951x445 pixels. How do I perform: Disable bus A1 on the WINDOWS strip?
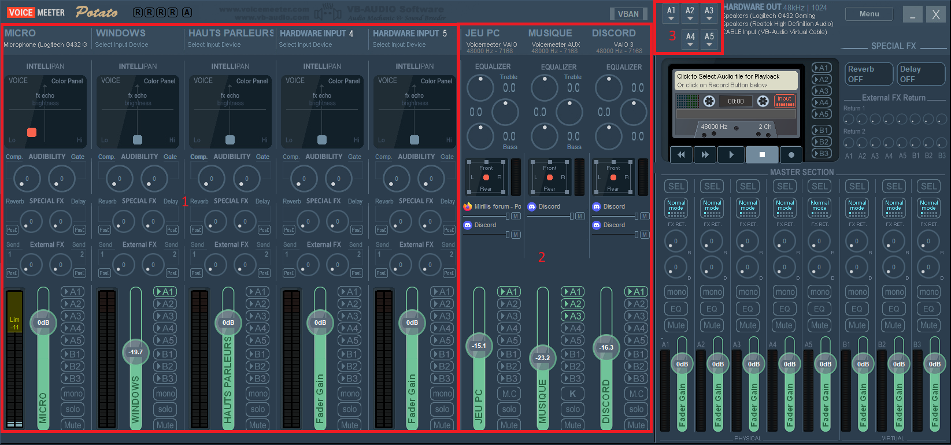165,292
